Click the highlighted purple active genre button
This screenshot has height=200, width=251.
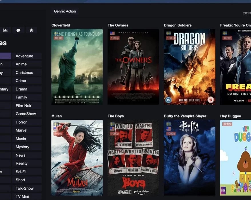[x=5, y=56]
